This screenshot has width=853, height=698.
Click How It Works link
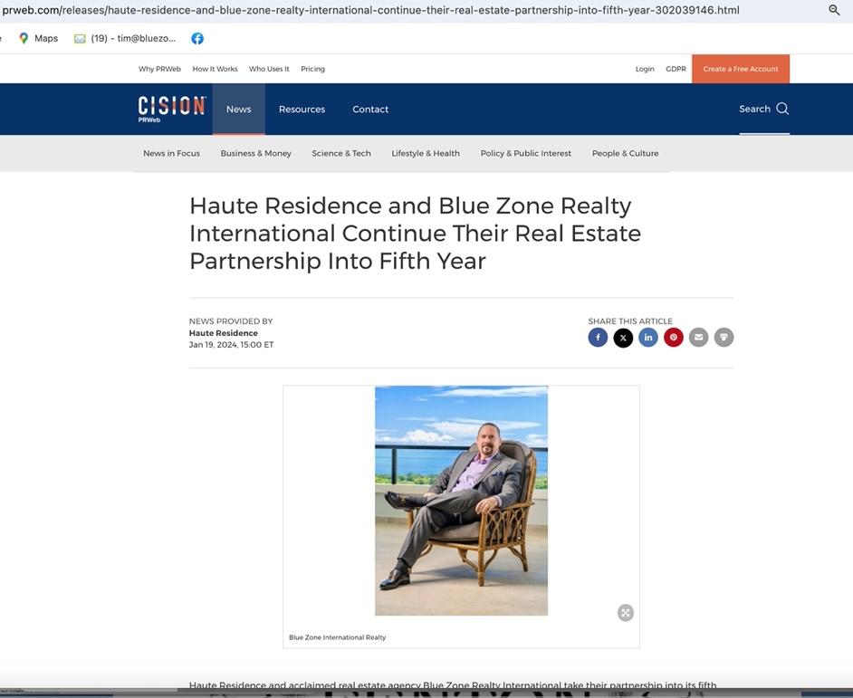click(x=215, y=69)
